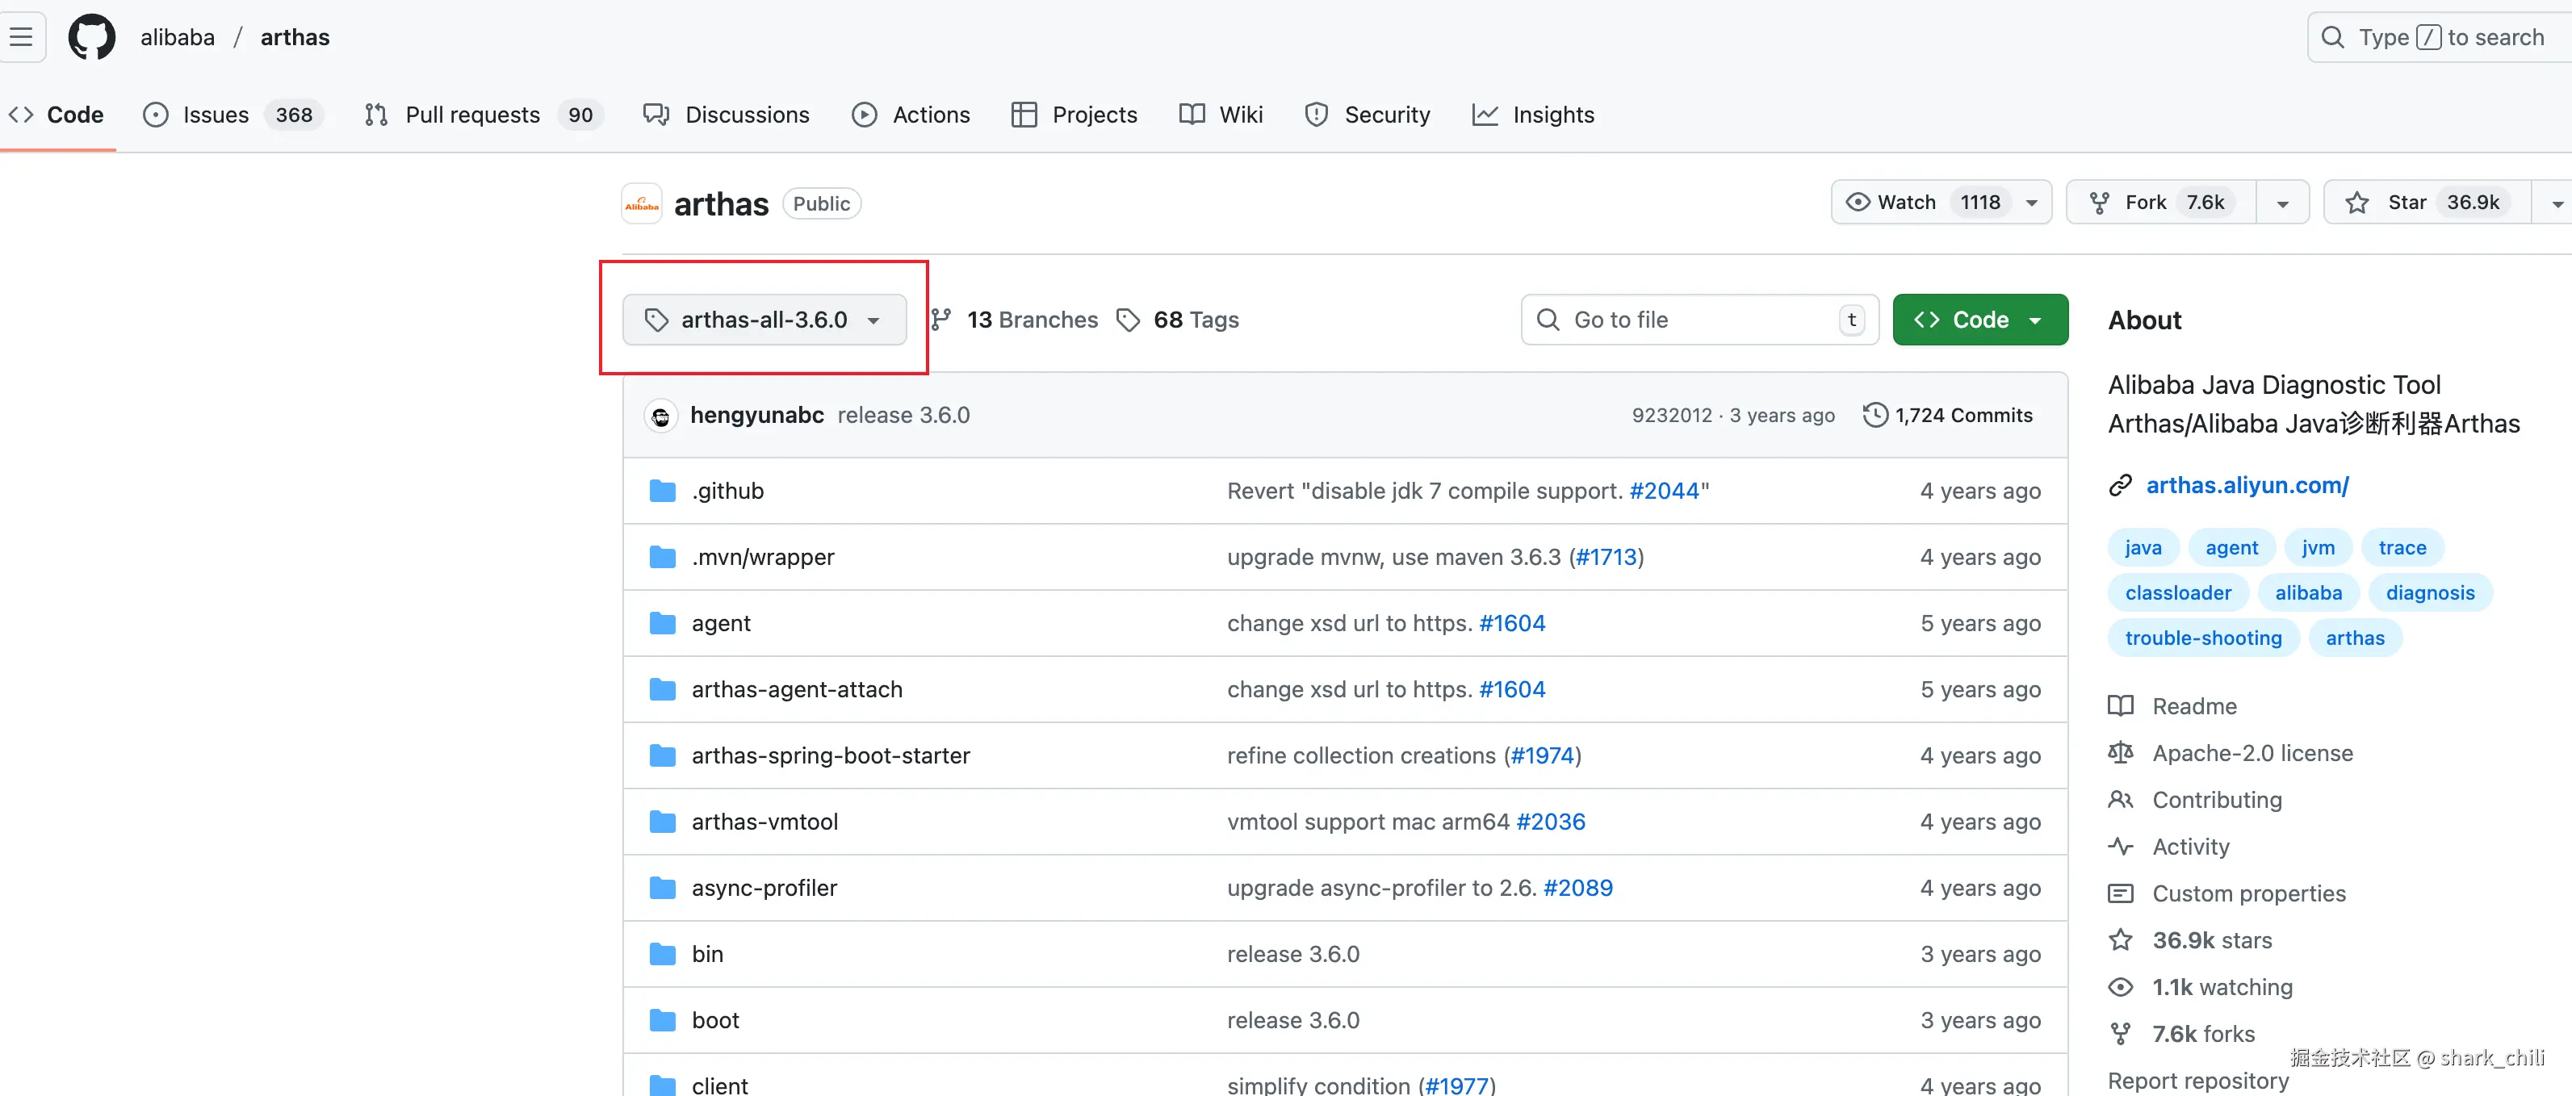This screenshot has width=2572, height=1096.
Task: Click the Go to file field
Action: [1698, 320]
